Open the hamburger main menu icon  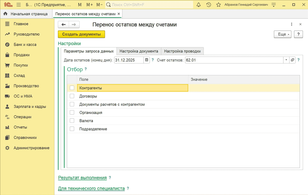point(19,5)
